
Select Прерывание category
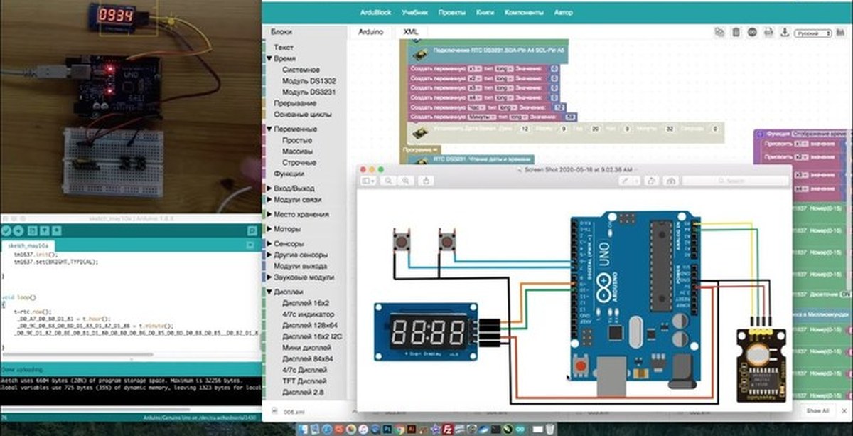(295, 104)
